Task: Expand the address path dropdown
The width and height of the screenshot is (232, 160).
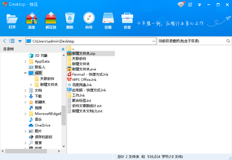Action: pos(154,41)
